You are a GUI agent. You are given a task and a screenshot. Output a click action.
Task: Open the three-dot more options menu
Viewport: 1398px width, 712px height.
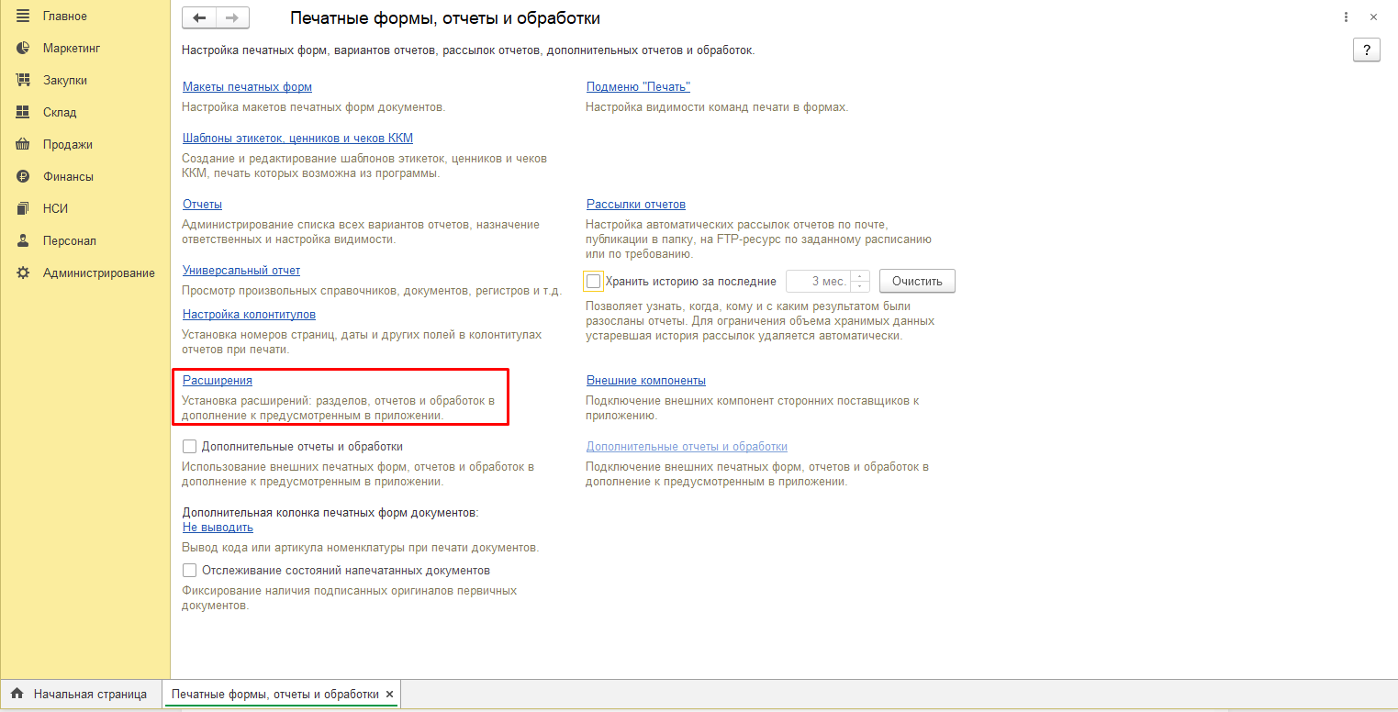click(1346, 17)
